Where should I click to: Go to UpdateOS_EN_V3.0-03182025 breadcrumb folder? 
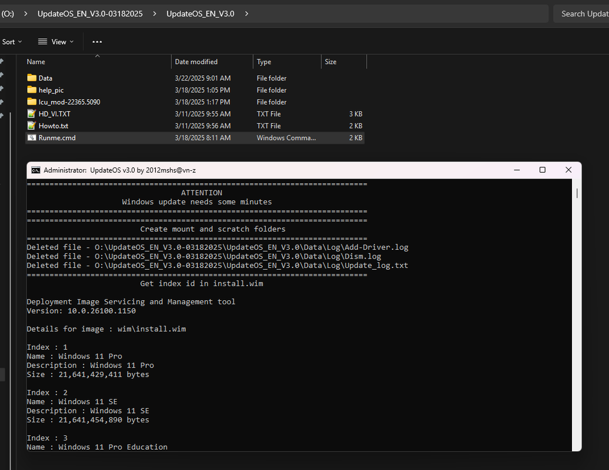tap(90, 14)
